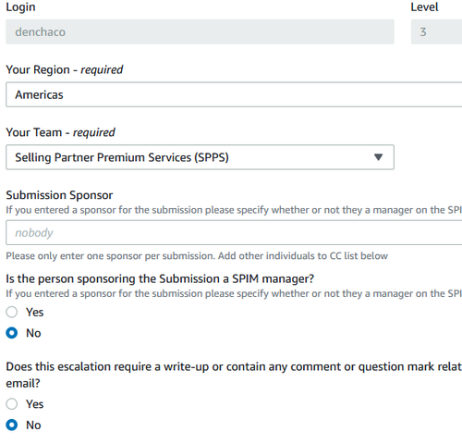Choose No for escalation write-up question

[x=12, y=425]
